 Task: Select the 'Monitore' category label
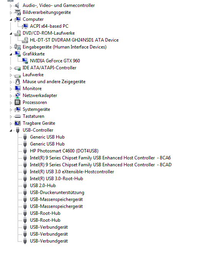point(32,89)
